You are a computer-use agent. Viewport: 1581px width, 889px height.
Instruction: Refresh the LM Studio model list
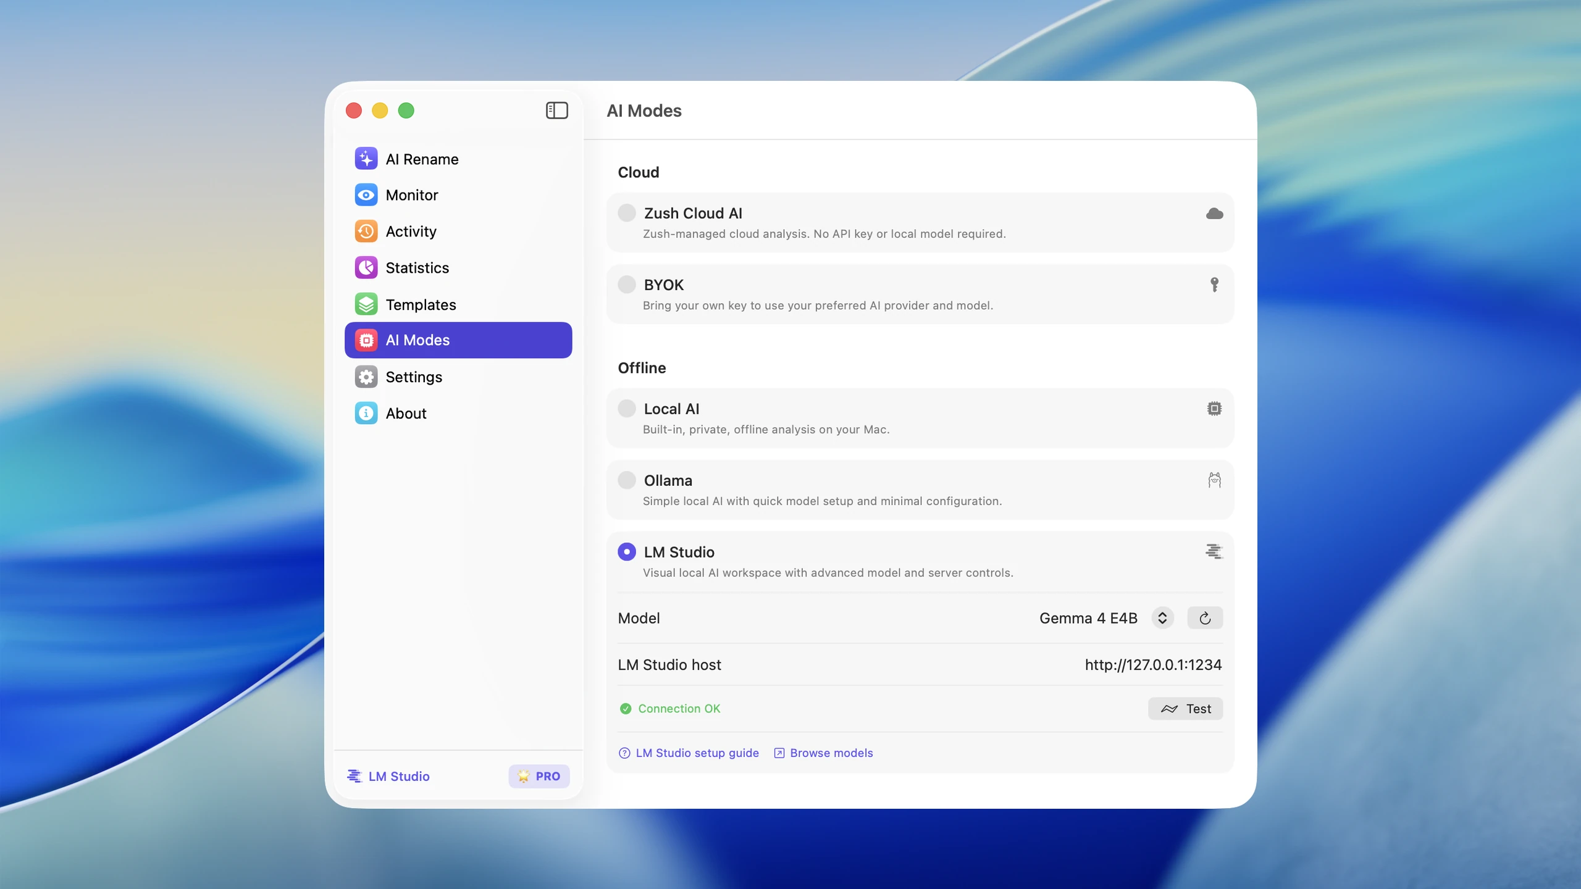tap(1205, 618)
